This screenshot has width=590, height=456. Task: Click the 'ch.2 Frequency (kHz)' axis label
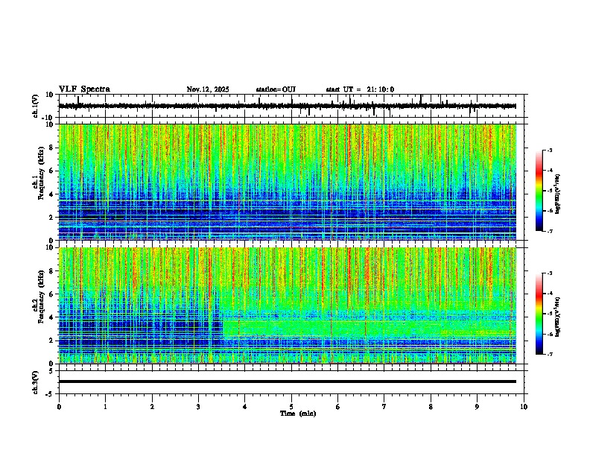[x=38, y=297]
